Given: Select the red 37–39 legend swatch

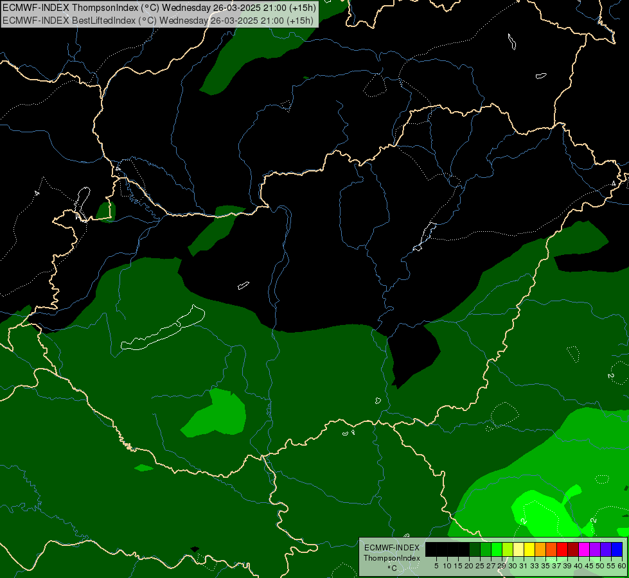Looking at the screenshot, I should pyautogui.click(x=562, y=549).
